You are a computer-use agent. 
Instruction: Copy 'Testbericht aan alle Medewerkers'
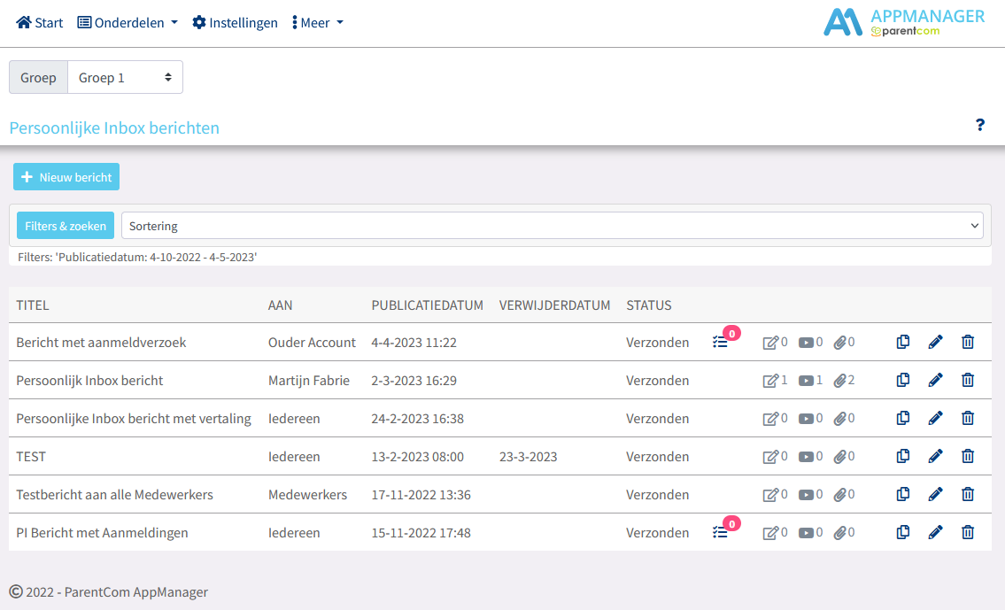[x=902, y=494]
